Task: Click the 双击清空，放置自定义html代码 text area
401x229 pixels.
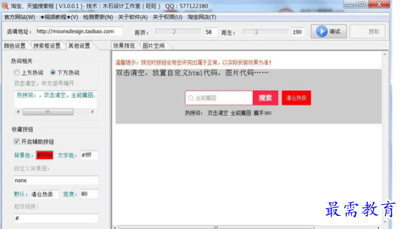Action: [192, 73]
